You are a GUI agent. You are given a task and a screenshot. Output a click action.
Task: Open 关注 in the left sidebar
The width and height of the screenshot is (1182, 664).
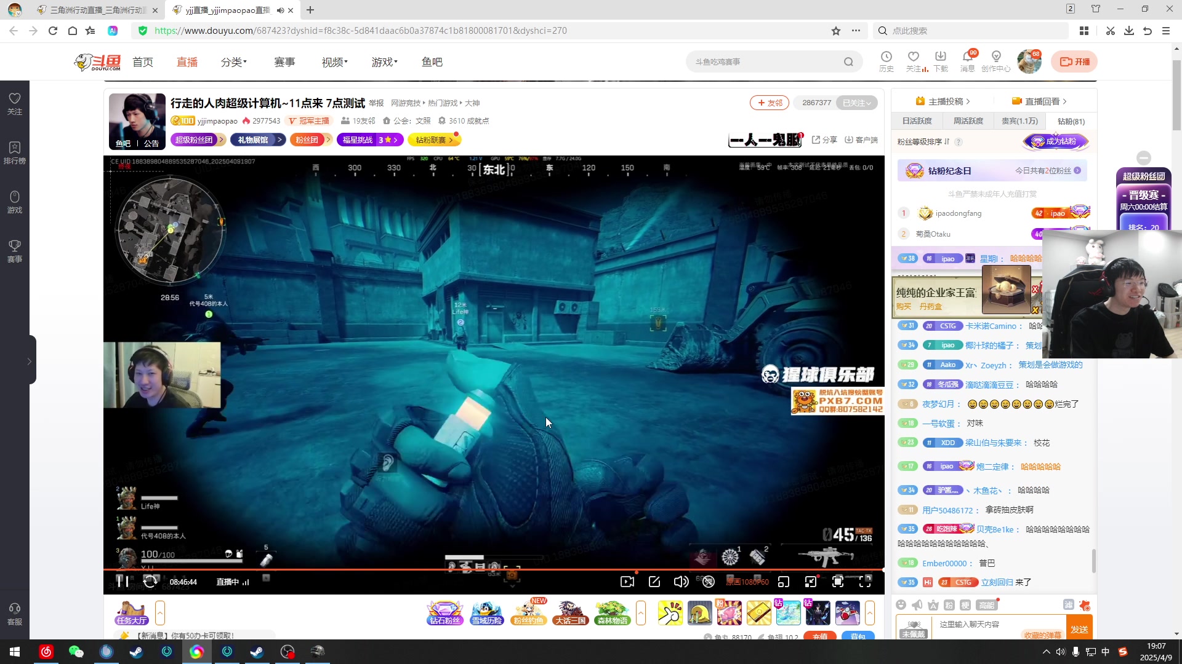click(15, 104)
